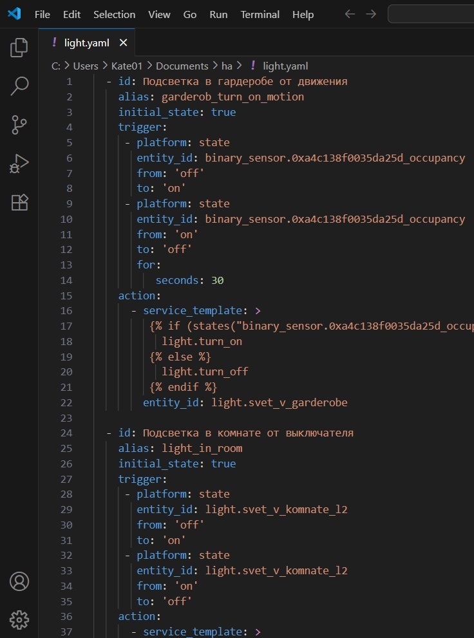Open the File menu

(x=42, y=14)
